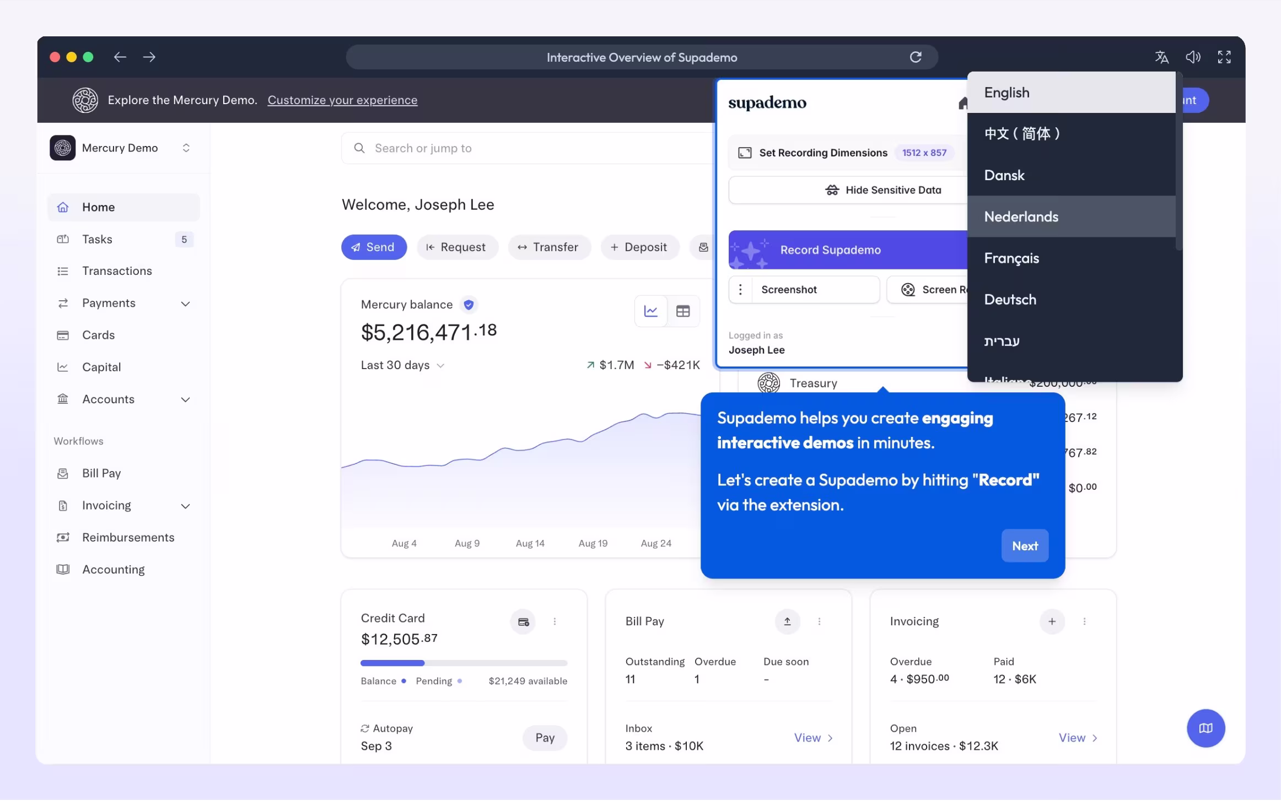
Task: Switch balance view to table
Action: click(x=683, y=311)
